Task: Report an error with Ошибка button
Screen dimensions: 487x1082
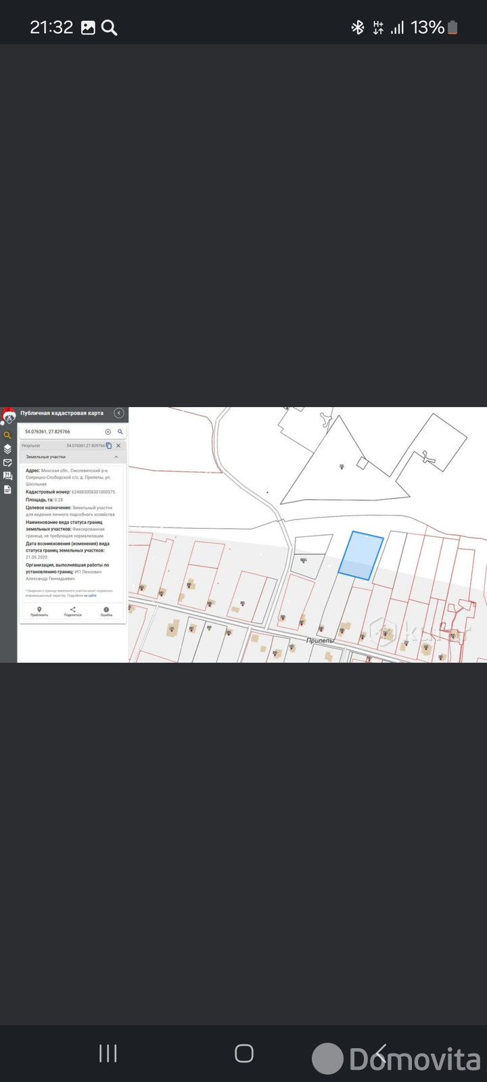Action: point(106,612)
